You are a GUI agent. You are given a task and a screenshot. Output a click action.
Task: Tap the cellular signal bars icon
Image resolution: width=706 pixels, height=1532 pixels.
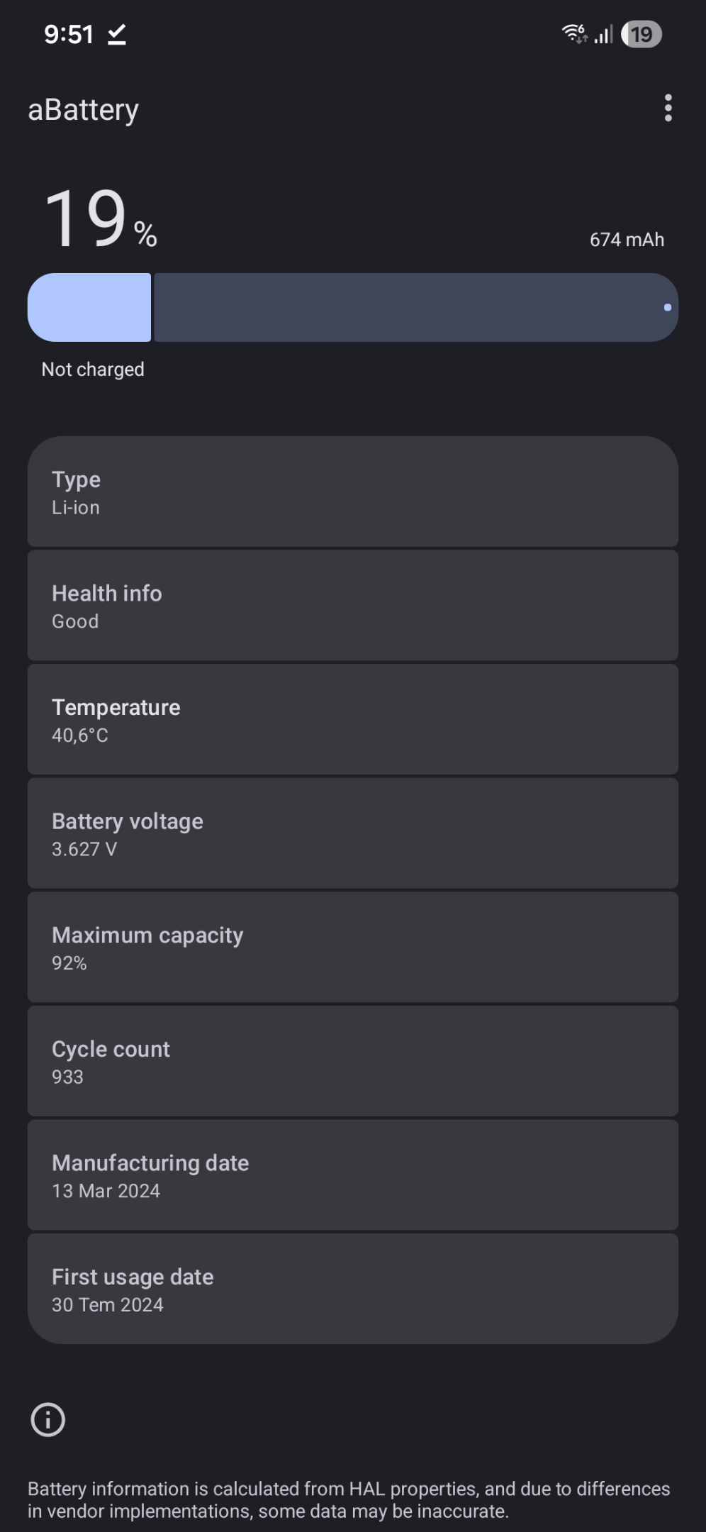point(604,34)
